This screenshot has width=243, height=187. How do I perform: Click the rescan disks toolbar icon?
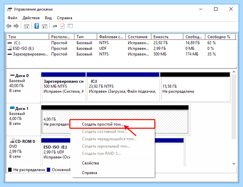(54, 26)
